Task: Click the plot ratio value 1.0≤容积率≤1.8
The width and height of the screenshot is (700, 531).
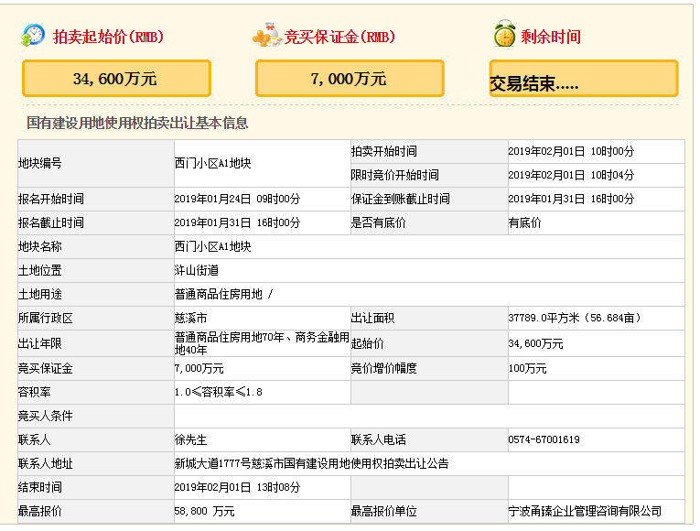Action: pyautogui.click(x=218, y=392)
